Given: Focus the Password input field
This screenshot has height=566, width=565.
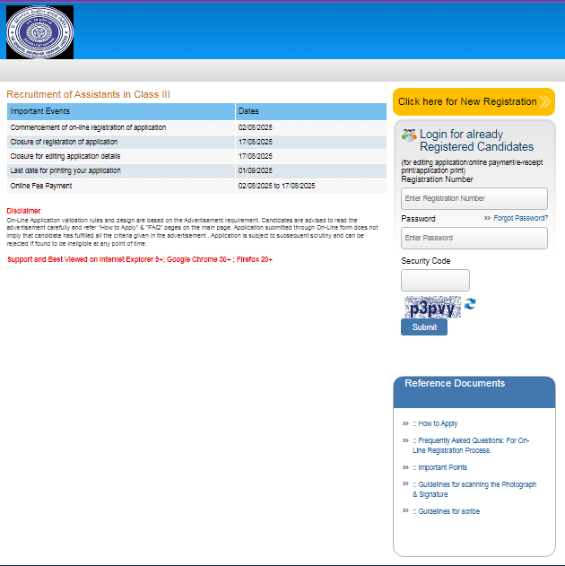Looking at the screenshot, I should coord(474,238).
